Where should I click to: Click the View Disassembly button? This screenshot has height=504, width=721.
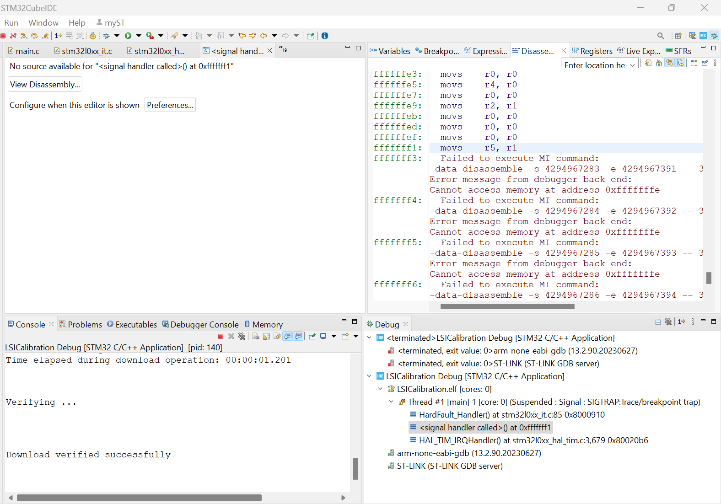coord(45,85)
